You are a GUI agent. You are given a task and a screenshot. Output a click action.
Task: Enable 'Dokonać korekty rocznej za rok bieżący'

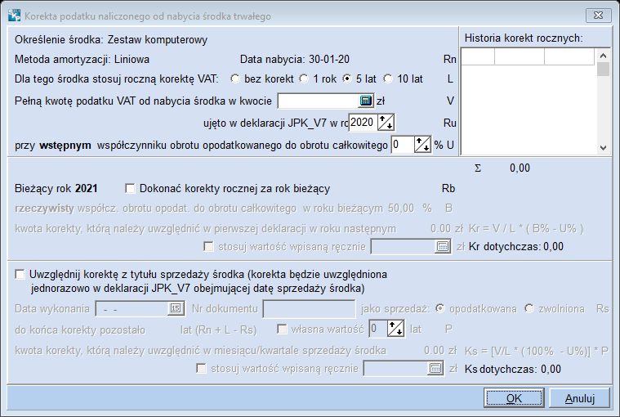point(130,188)
